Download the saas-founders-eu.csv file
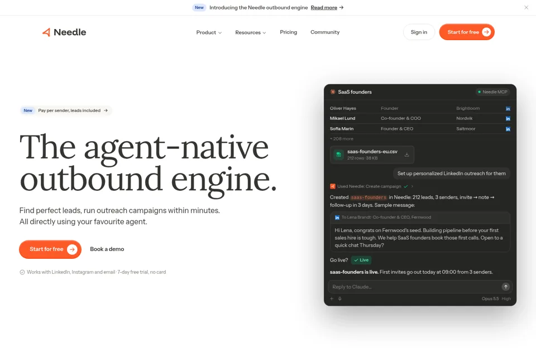The width and height of the screenshot is (536, 357). [406, 155]
